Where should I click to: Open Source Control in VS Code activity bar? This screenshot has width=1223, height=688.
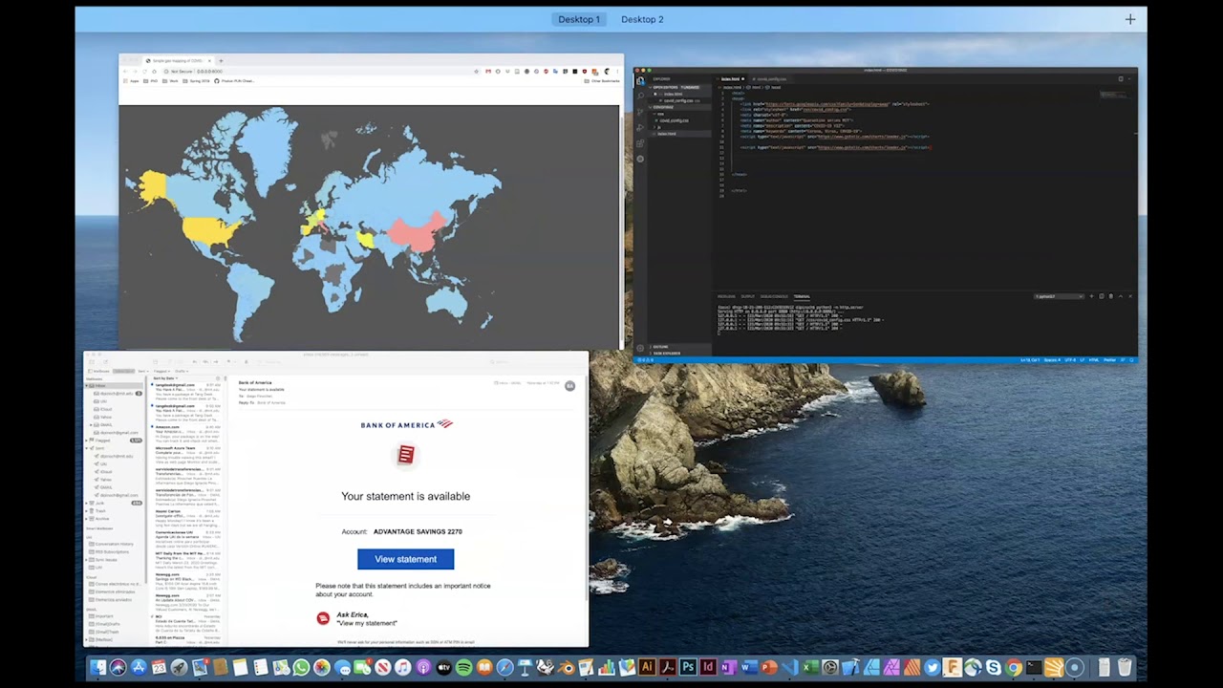pyautogui.click(x=640, y=112)
